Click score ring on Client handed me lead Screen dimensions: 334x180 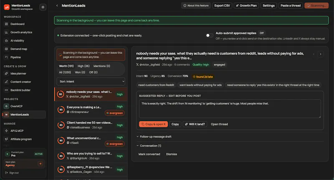coord(61,125)
